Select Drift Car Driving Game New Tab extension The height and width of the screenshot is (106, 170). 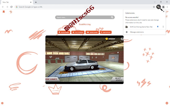141,27
